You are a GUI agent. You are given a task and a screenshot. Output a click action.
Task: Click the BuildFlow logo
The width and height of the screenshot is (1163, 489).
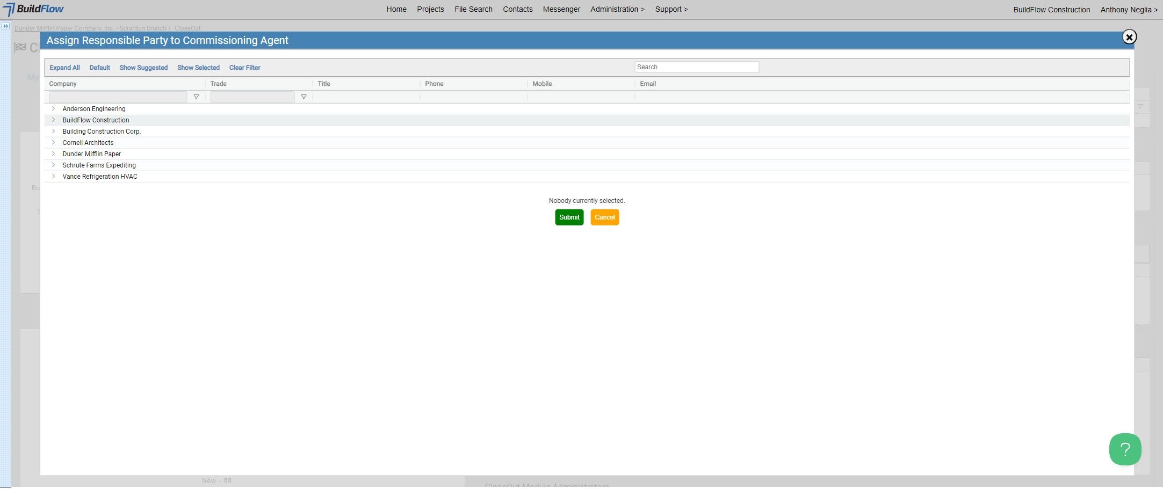click(34, 9)
